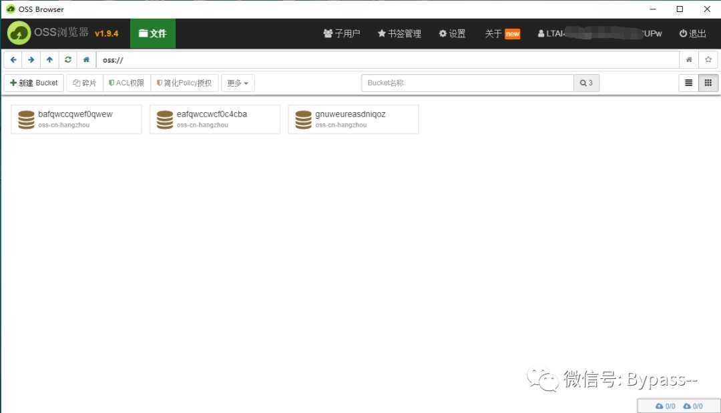
Task: Search buckets with magnifier button
Action: pos(586,83)
